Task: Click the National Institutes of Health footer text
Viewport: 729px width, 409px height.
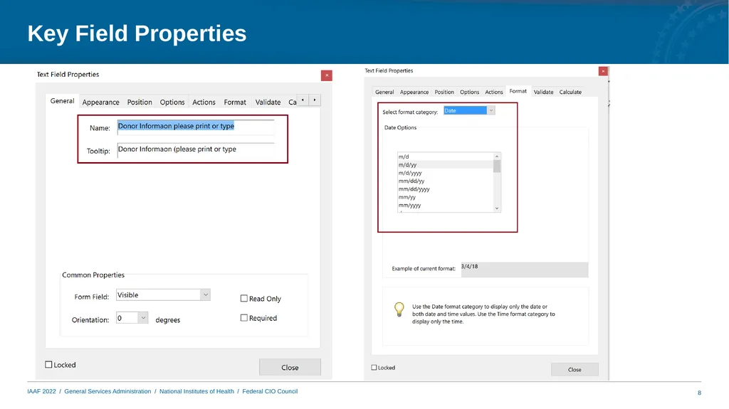Action: coord(196,391)
